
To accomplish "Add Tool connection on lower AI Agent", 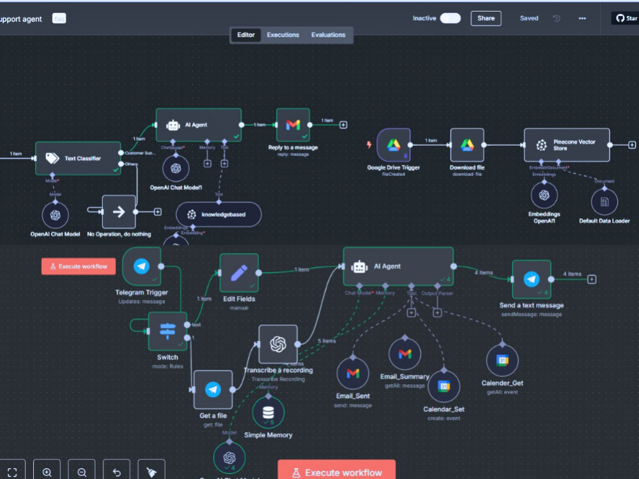I will click(x=411, y=313).
